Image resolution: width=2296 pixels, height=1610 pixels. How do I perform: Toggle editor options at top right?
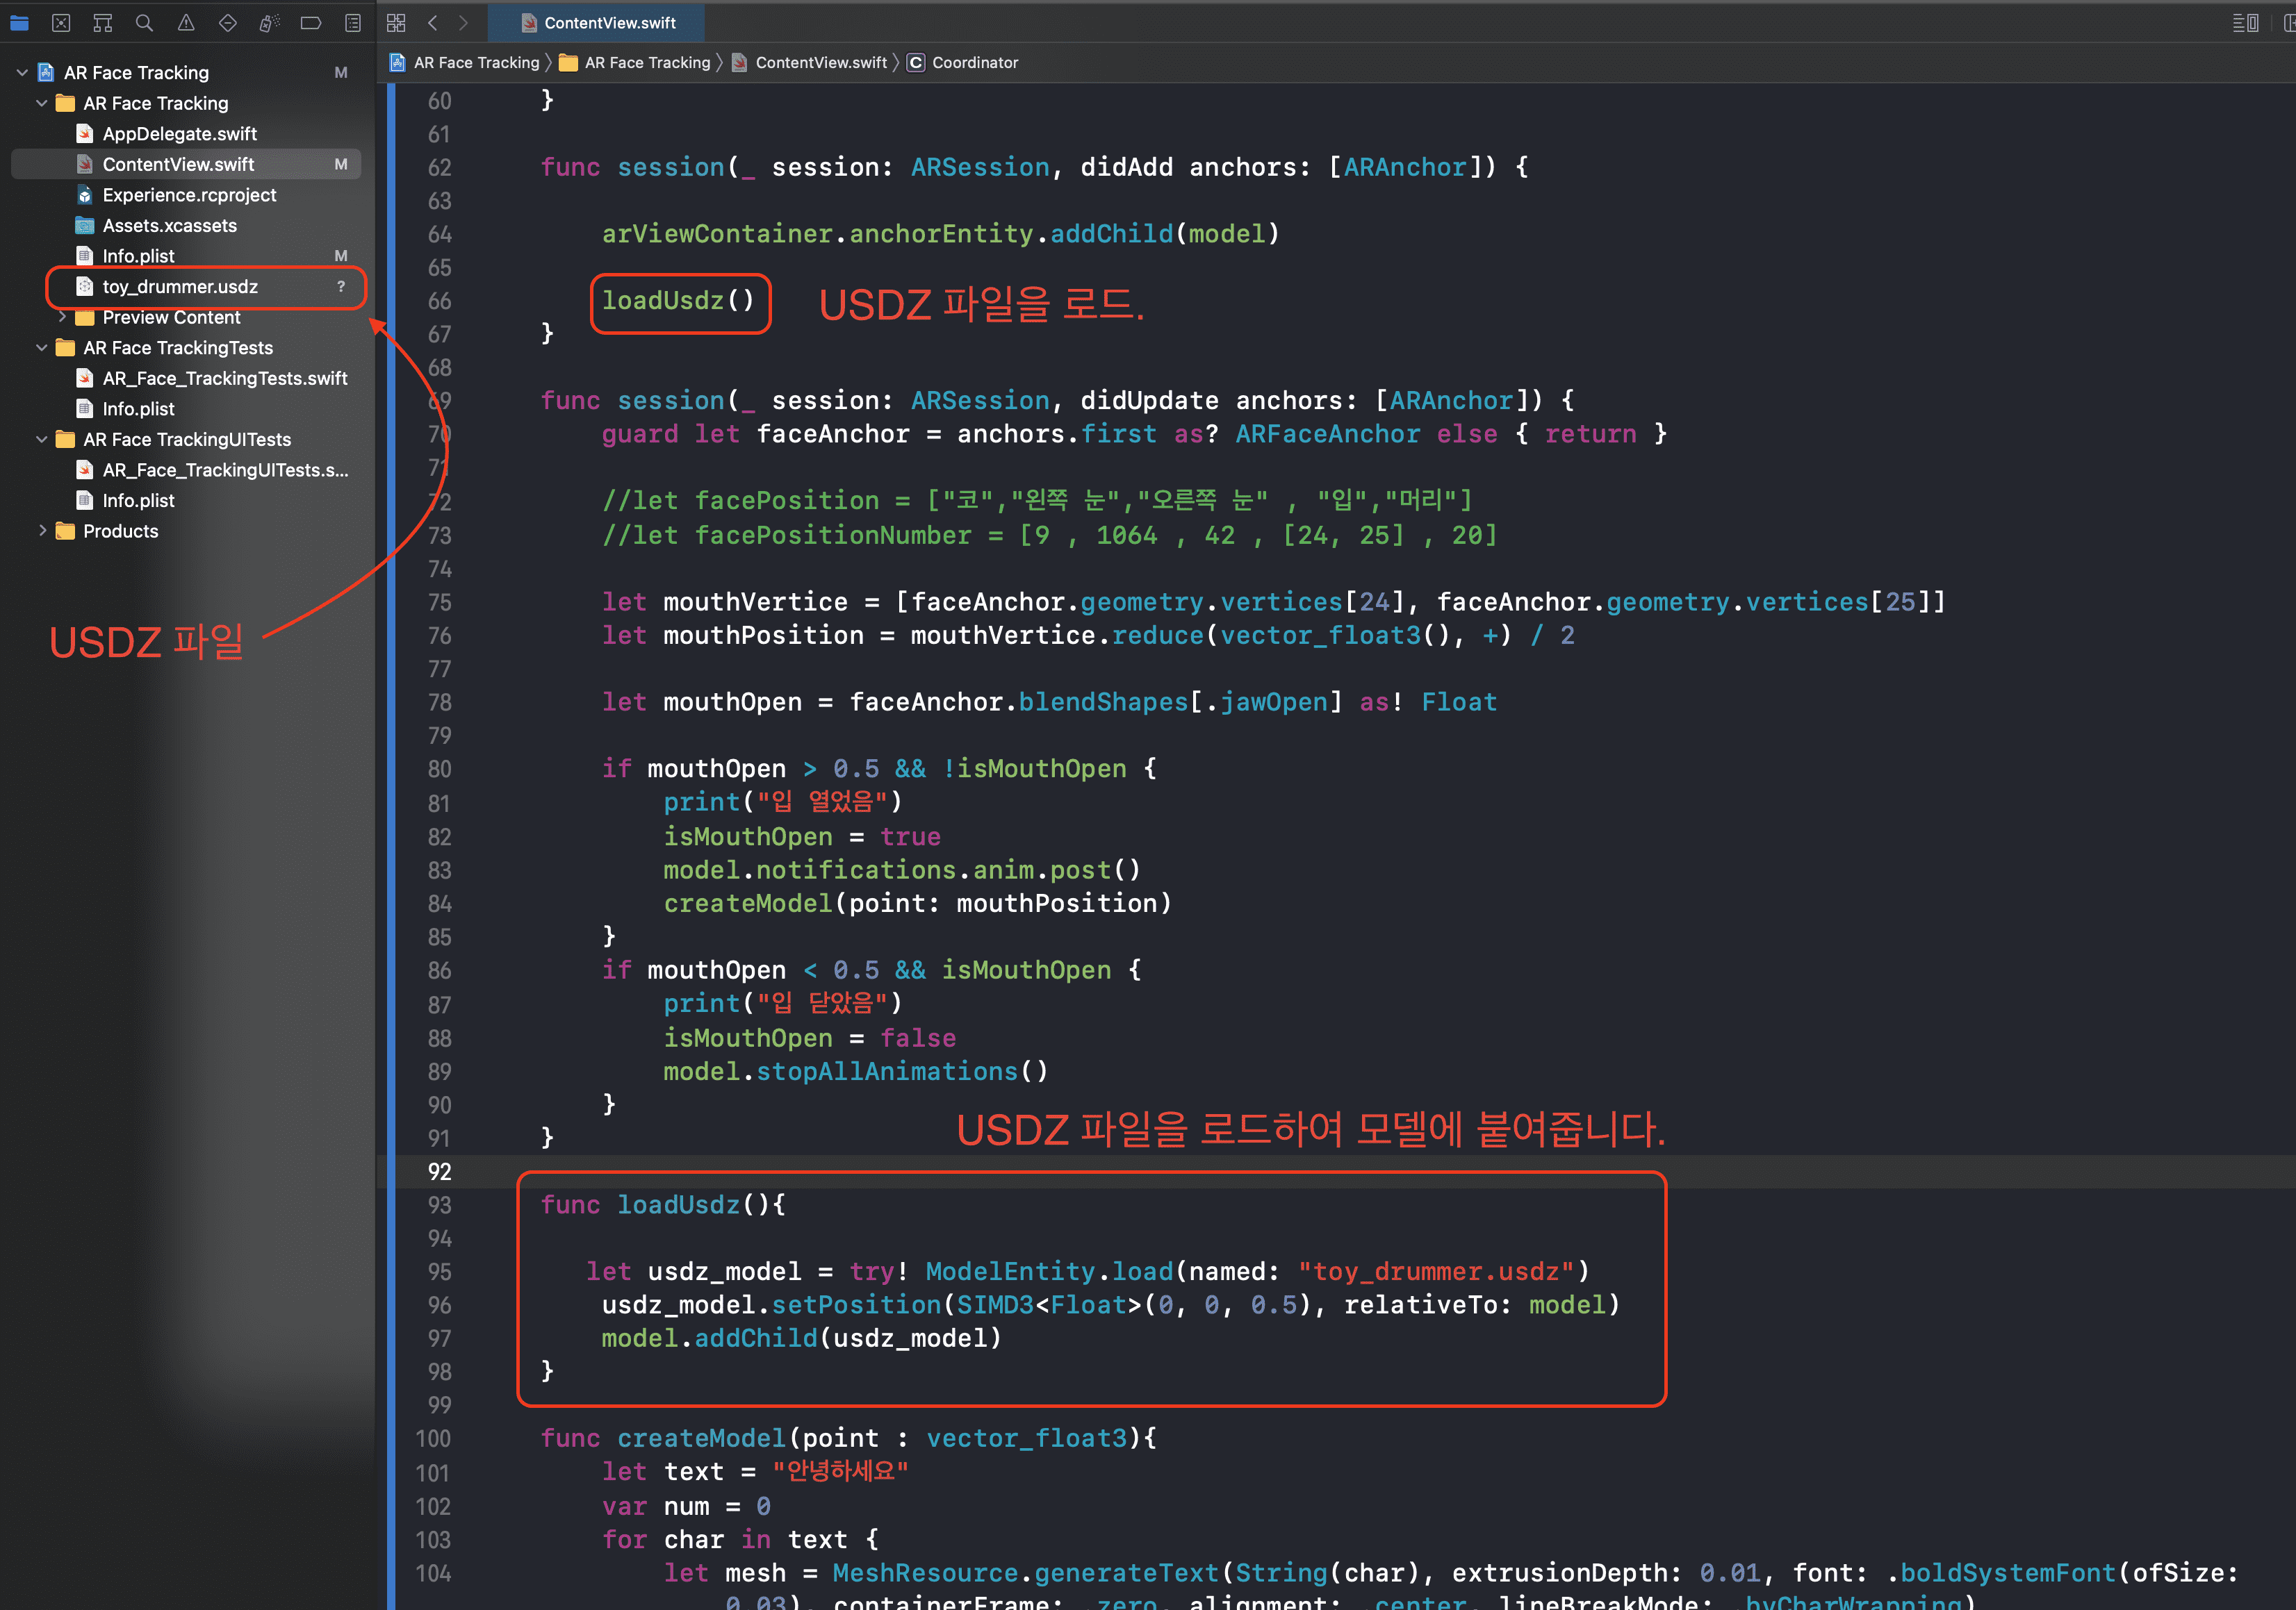[x=2245, y=22]
